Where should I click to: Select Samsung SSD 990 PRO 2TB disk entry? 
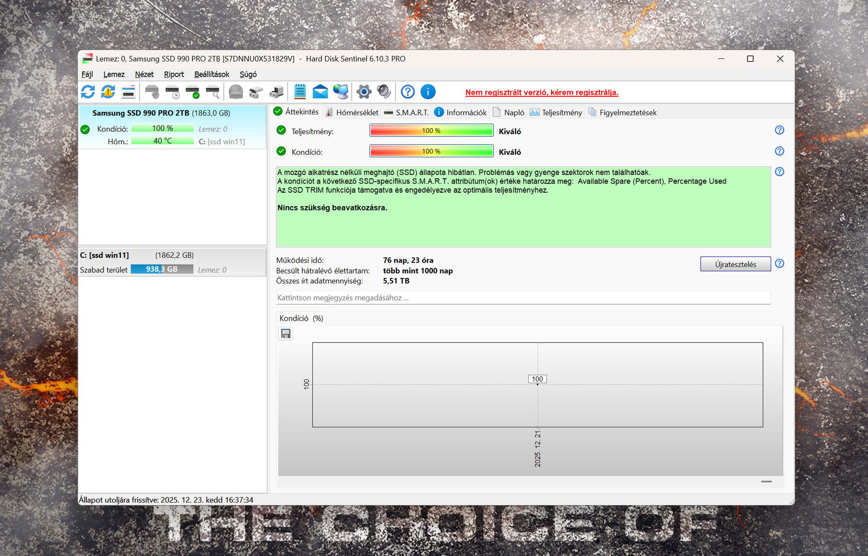click(172, 127)
